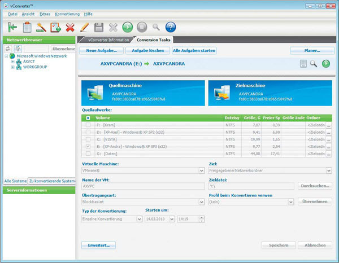The image size is (339, 263).
Task: Click the blue help question mark icon
Action: pos(171,27)
